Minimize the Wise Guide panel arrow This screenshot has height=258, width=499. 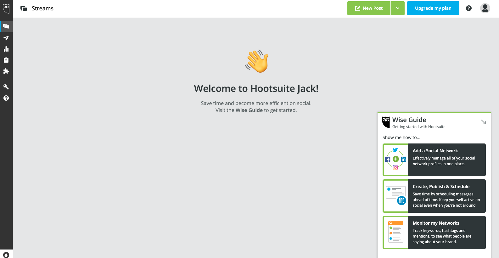(484, 122)
